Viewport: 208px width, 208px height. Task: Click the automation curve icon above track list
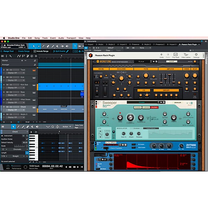click(x=19, y=56)
